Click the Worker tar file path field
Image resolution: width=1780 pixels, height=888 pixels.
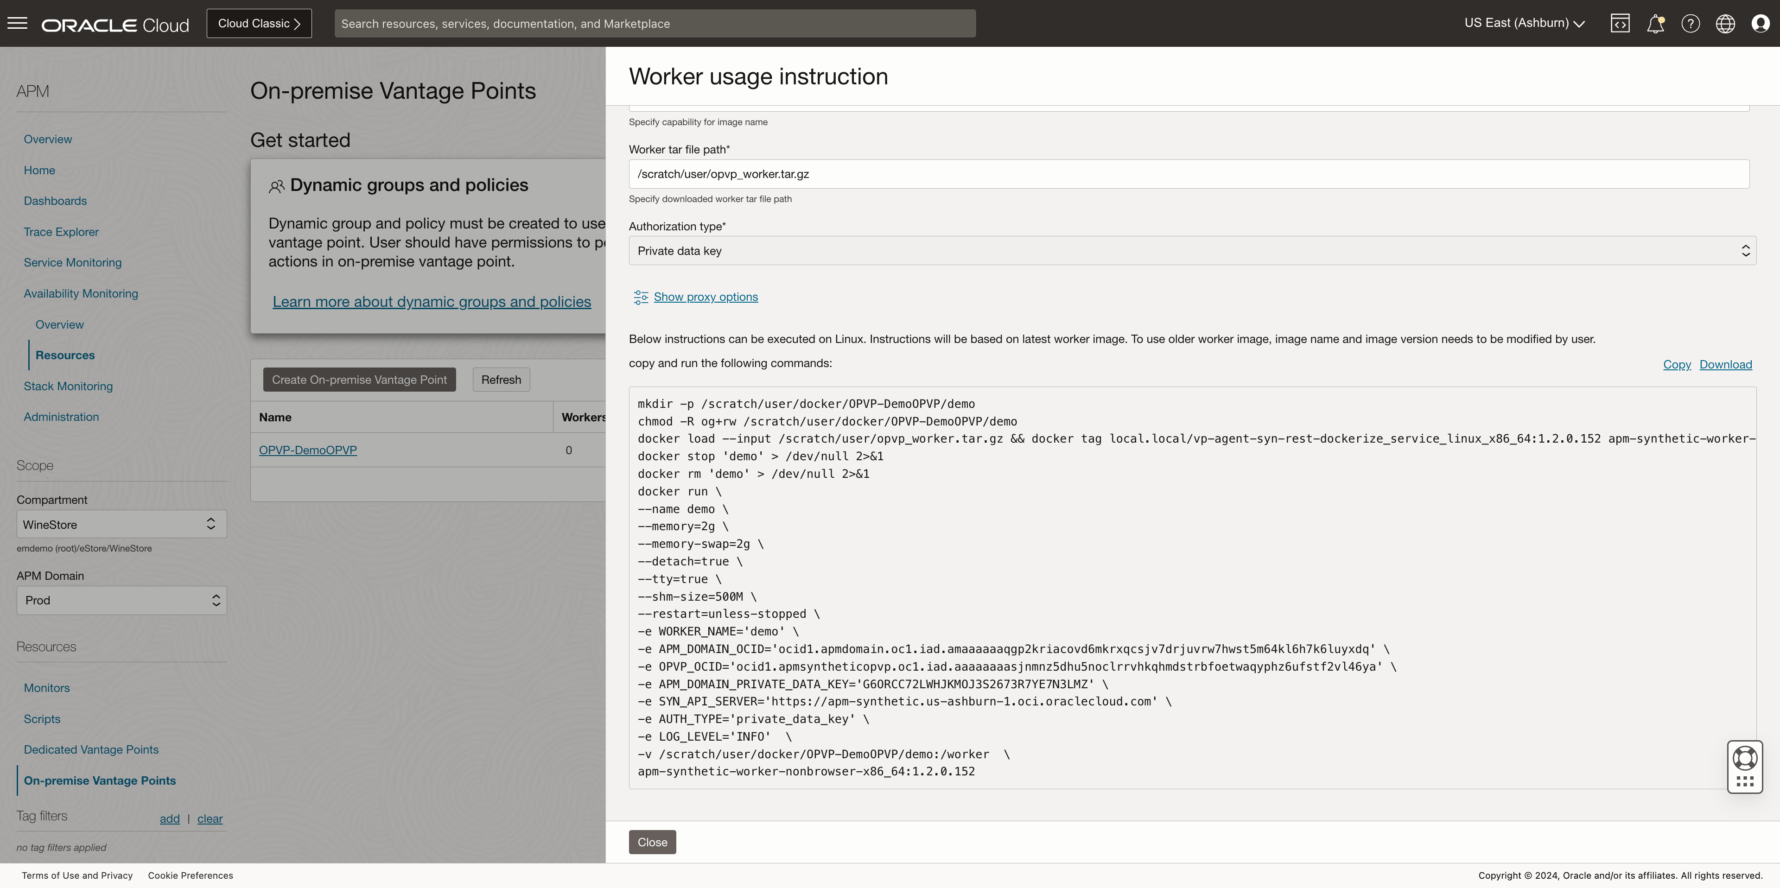1189,174
